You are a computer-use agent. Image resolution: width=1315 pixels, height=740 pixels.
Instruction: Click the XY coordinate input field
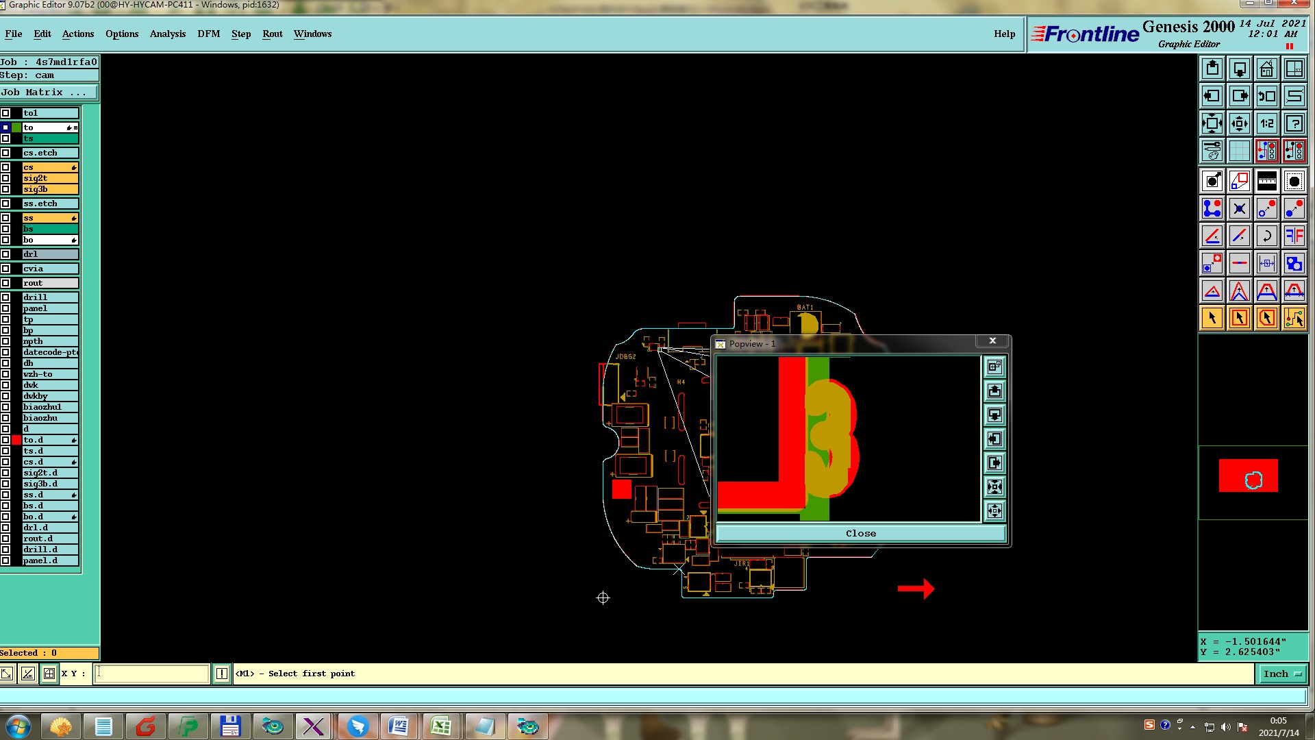[151, 674]
